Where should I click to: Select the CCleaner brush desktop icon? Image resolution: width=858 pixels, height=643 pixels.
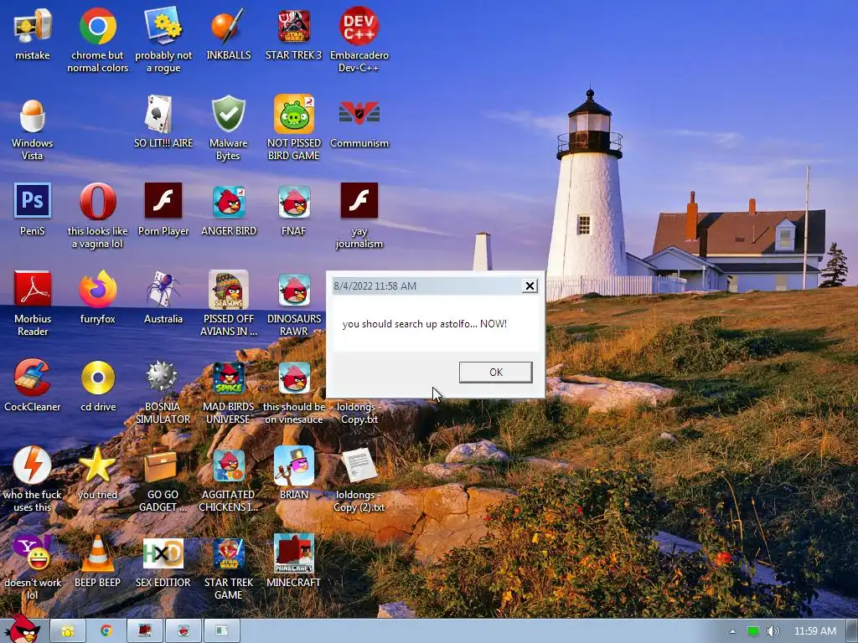click(x=33, y=378)
